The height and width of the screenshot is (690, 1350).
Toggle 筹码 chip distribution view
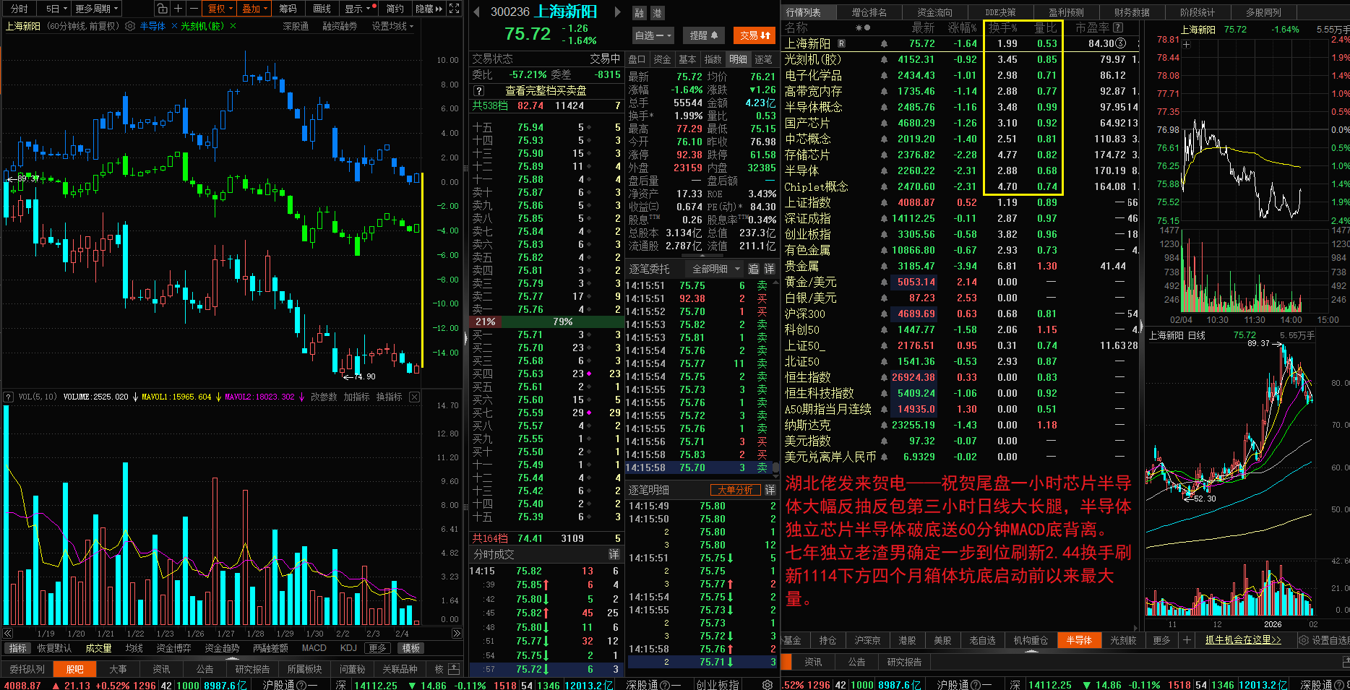[288, 9]
